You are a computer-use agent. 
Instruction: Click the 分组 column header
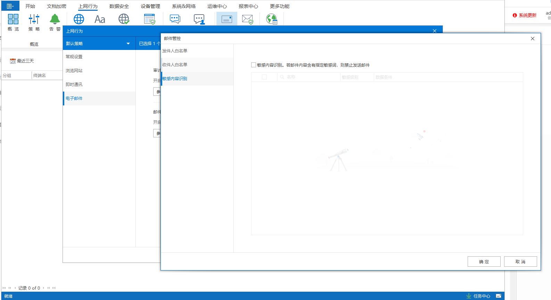pyautogui.click(x=16, y=75)
